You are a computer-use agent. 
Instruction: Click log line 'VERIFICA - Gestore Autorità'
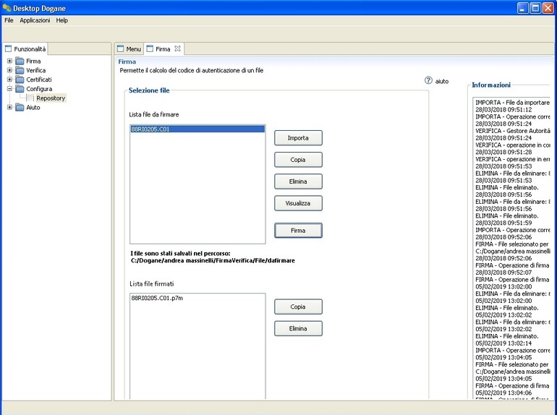(x=513, y=131)
